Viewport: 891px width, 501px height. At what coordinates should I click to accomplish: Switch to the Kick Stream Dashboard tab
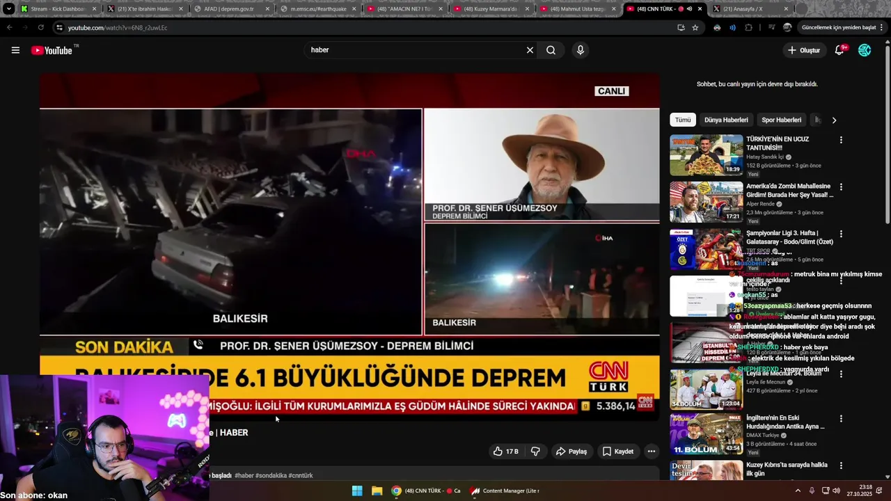point(57,9)
